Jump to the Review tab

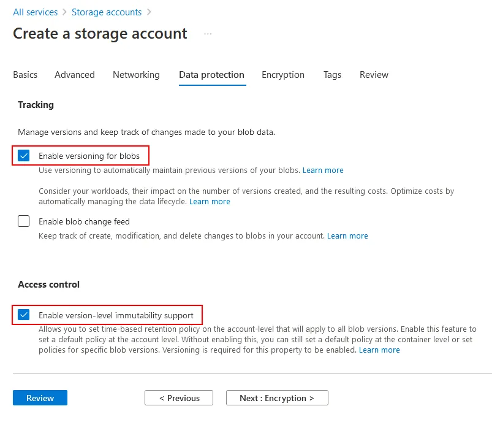[x=374, y=75]
